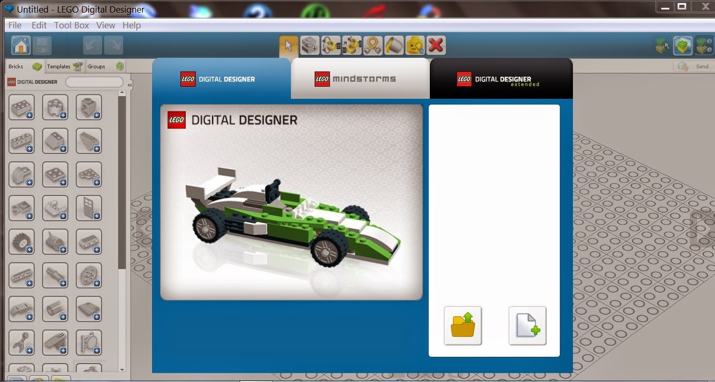Expand the flat 2x2 plate category
This screenshot has width=715, height=382.
pyautogui.click(x=55, y=174)
